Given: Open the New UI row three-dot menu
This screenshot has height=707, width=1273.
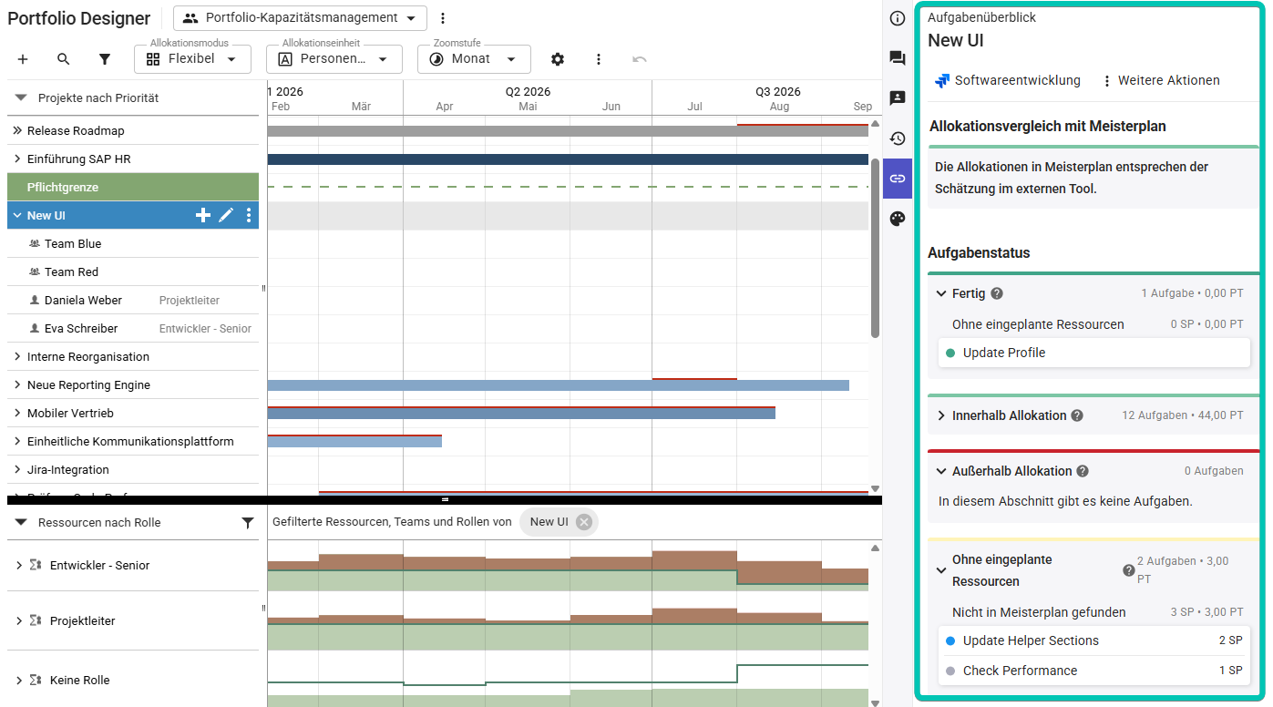Looking at the screenshot, I should point(249,215).
